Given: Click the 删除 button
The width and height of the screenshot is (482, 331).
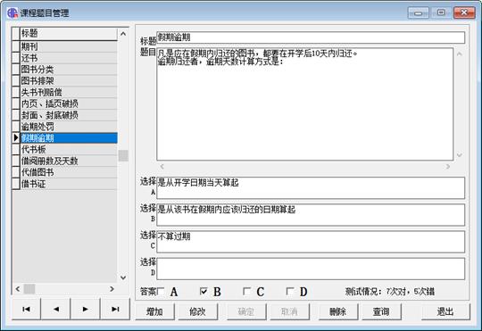Looking at the screenshot, I should coord(338,311).
